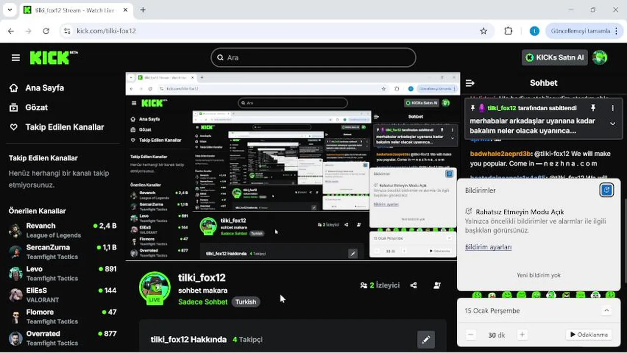
Task: Click the Levo channel avatar
Action: pos(16,274)
